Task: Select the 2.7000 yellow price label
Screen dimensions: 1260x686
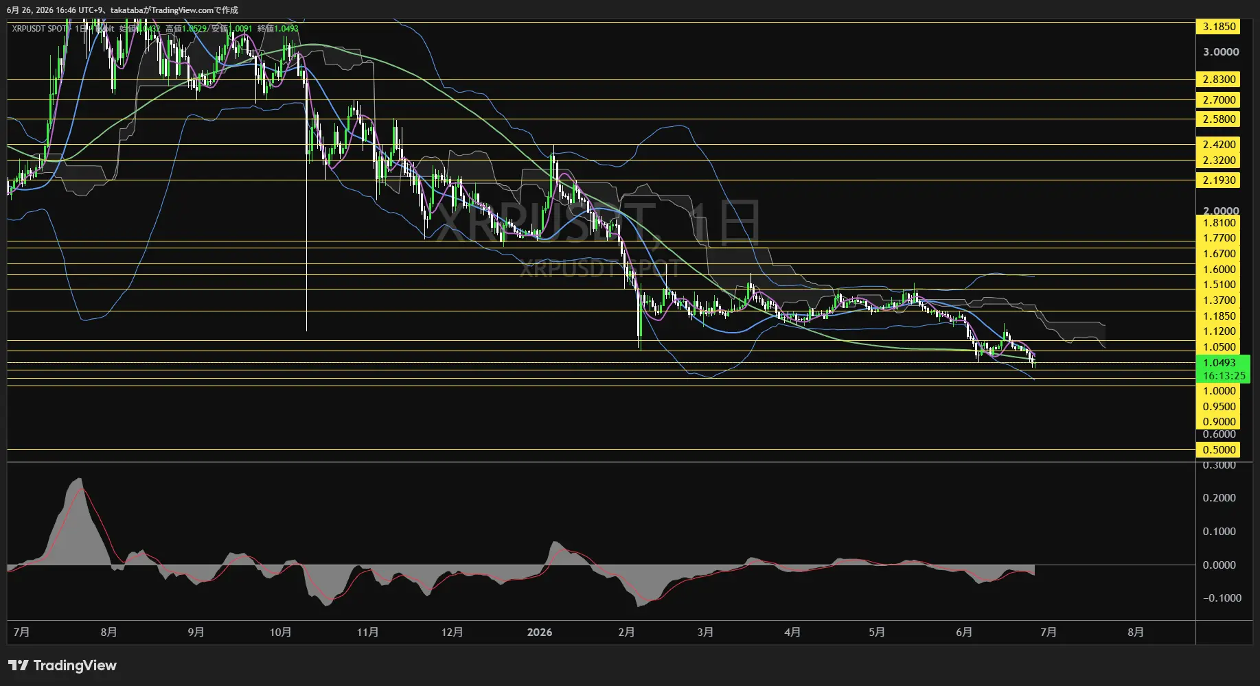Action: click(x=1219, y=100)
